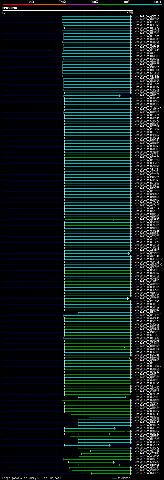Click hit label UniRef100_Q656F3
Screen dimensions: 164x480
click(x=147, y=253)
